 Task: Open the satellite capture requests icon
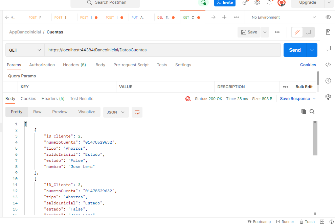click(245, 3)
